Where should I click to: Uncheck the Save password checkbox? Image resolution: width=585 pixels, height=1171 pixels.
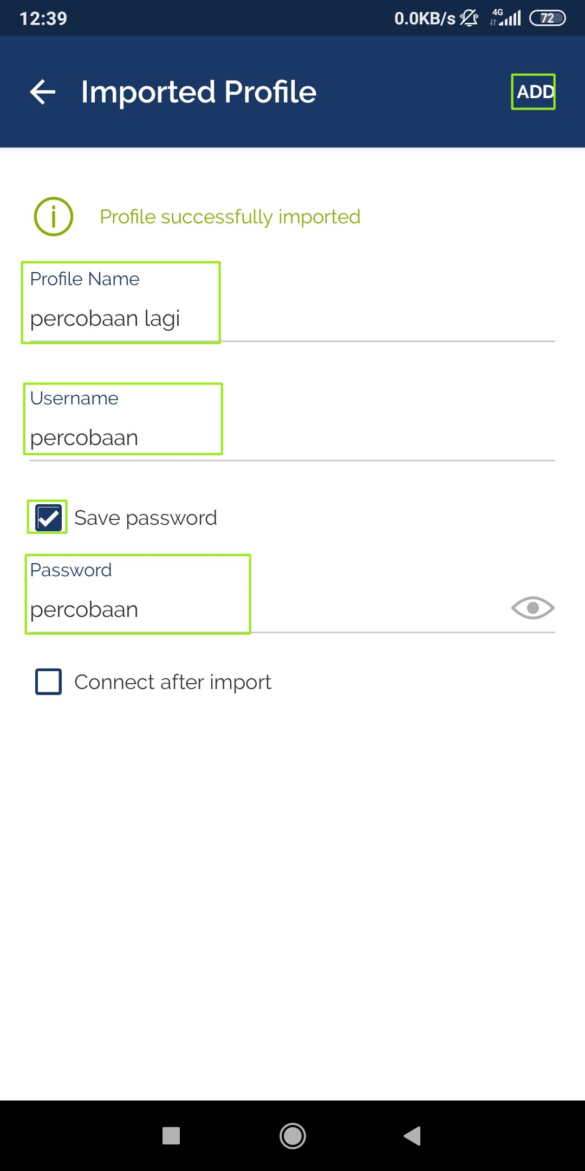tap(48, 517)
